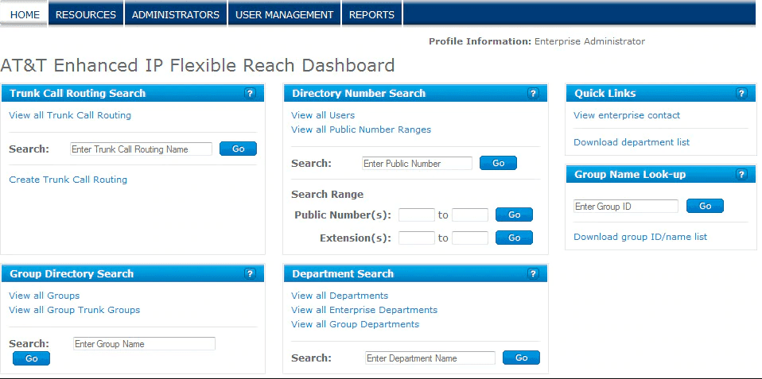Open View all Public Number Ranges

[x=361, y=130]
